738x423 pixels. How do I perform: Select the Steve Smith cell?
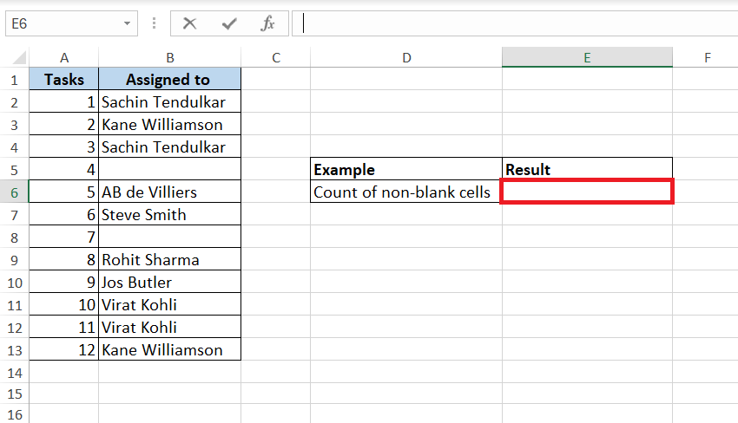170,214
